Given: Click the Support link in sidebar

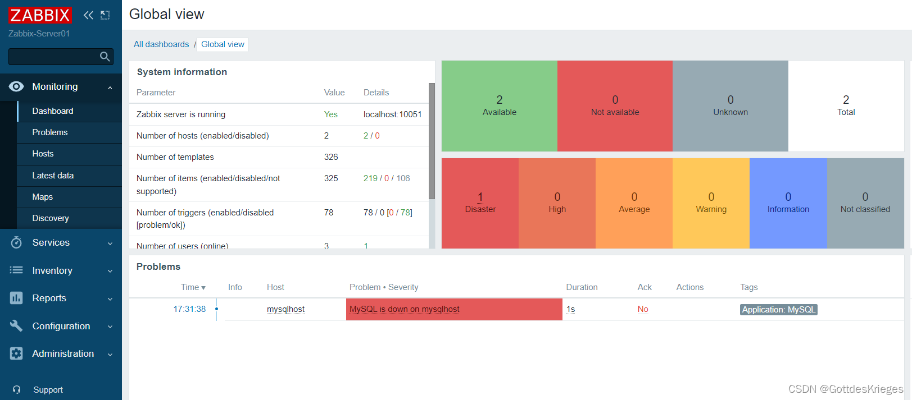Looking at the screenshot, I should point(48,390).
